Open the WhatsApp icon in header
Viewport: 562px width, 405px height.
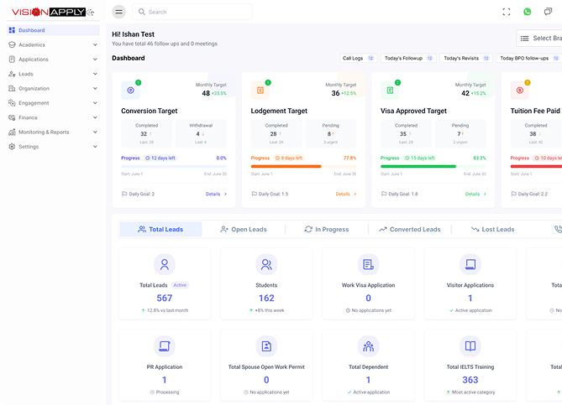pos(527,12)
